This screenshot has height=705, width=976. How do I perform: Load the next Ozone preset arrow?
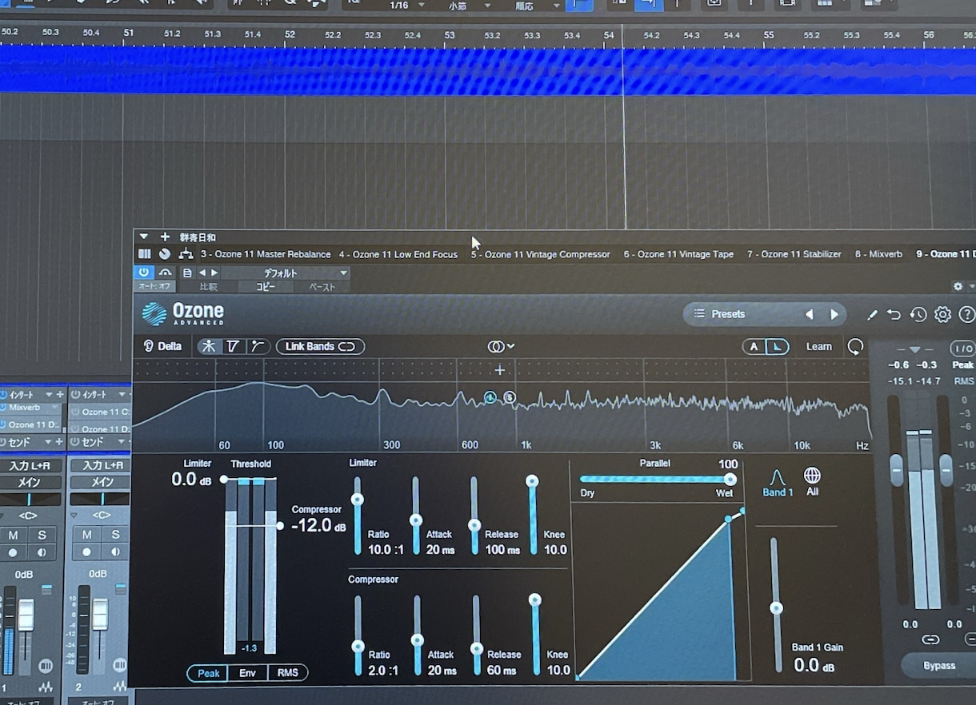[834, 314]
